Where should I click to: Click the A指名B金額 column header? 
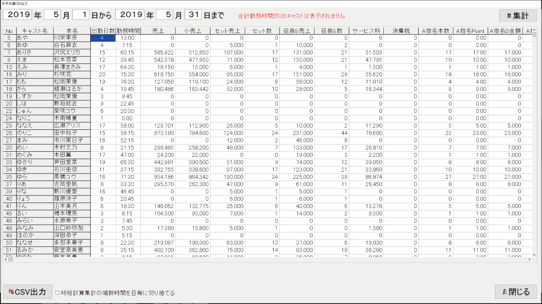[x=505, y=31]
